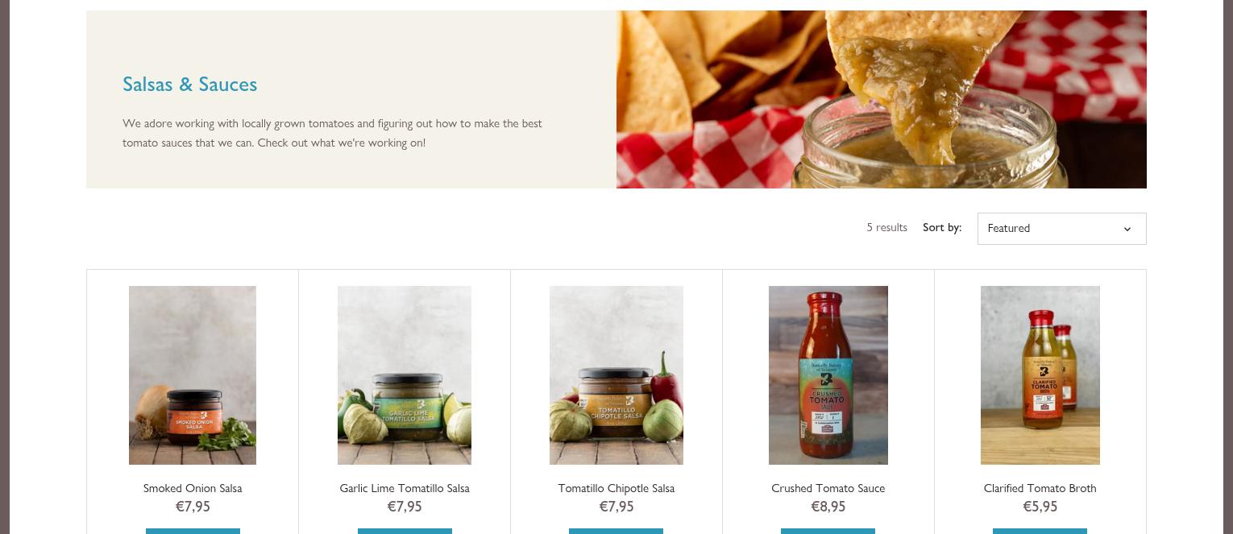Click the button under Tomatillo Chipotle Salsa
The width and height of the screenshot is (1233, 534).
pyautogui.click(x=616, y=531)
